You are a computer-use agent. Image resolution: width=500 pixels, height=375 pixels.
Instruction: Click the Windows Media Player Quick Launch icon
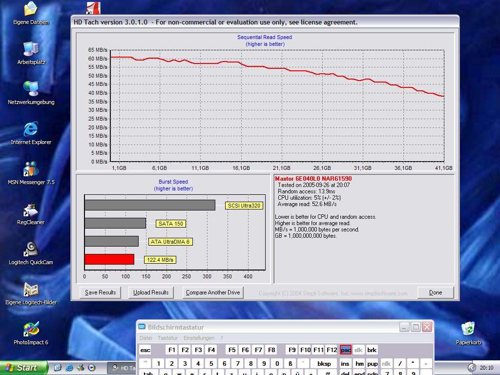pos(91,368)
